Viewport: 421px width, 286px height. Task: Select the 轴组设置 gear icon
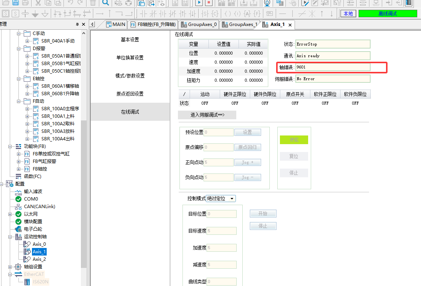(x=18, y=266)
